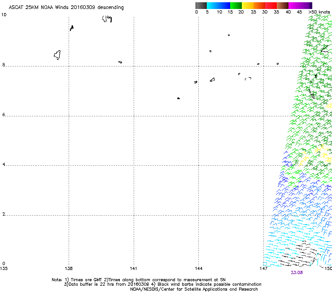Click the yellow 20-25 knots color segment

point(248,5)
